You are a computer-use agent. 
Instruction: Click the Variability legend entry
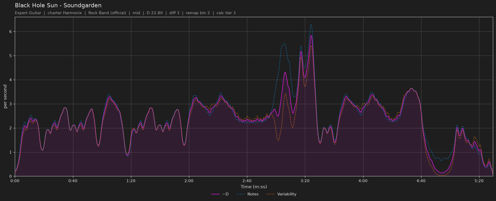click(282, 194)
